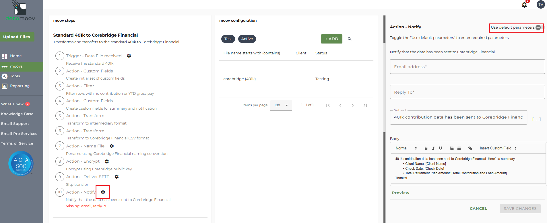Screen dimensions: 547x223
Task: Toggle the Active filter chip
Action: click(247, 39)
